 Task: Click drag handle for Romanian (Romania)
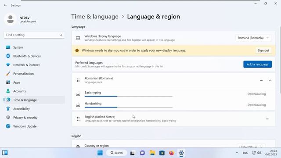pyautogui.click(x=78, y=80)
